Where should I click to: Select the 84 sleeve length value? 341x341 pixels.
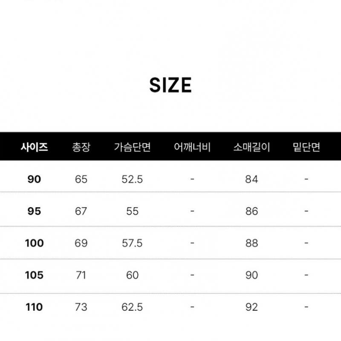(251, 179)
